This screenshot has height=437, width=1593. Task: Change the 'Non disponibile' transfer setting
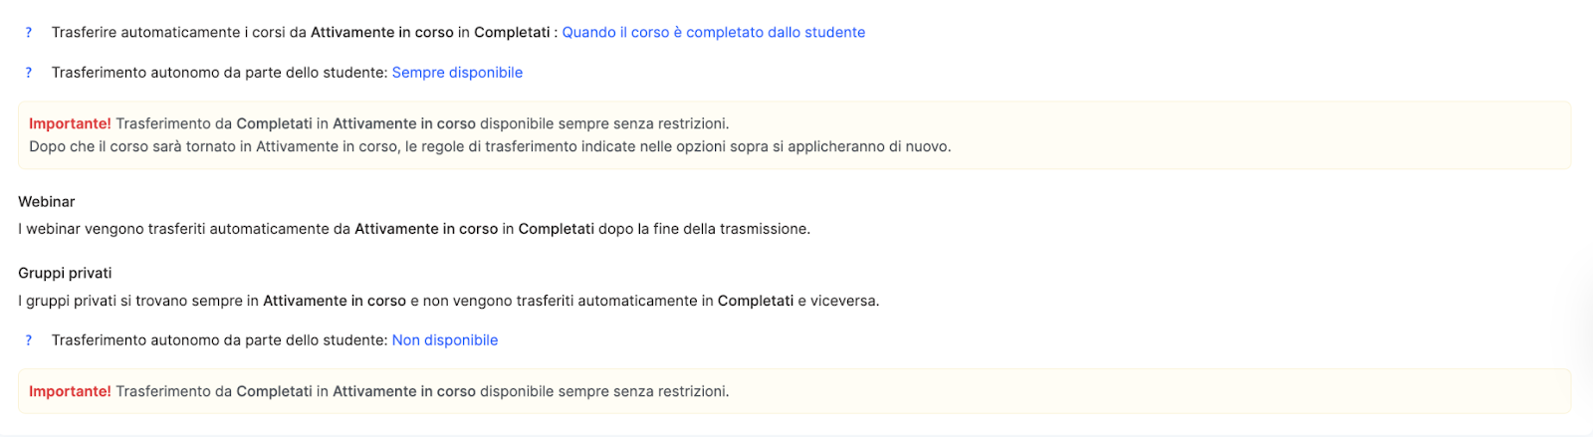[x=444, y=340]
